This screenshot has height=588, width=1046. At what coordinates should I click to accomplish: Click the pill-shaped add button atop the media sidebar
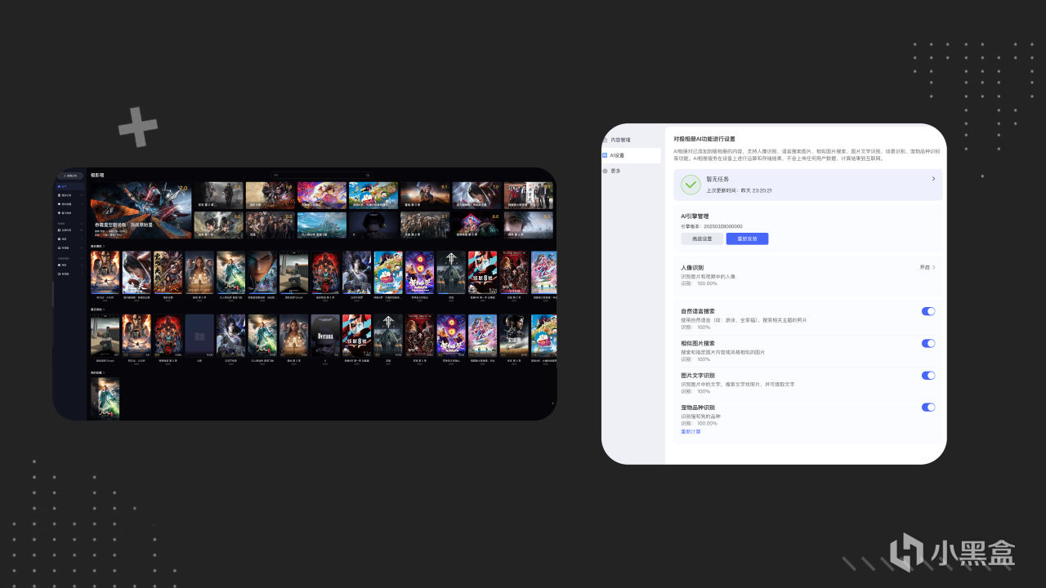(69, 175)
